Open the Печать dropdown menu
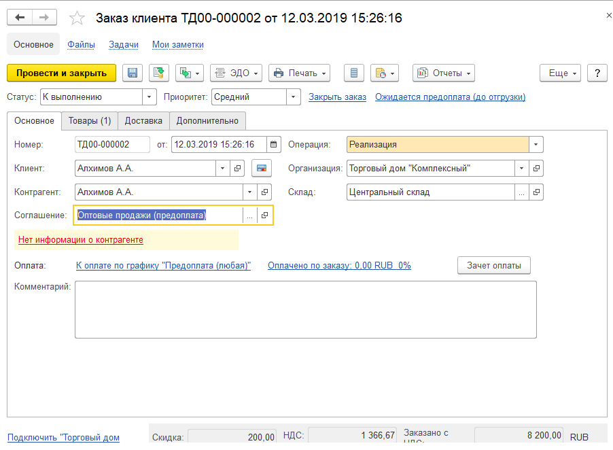Screen dimensions: 613x450 (299, 73)
